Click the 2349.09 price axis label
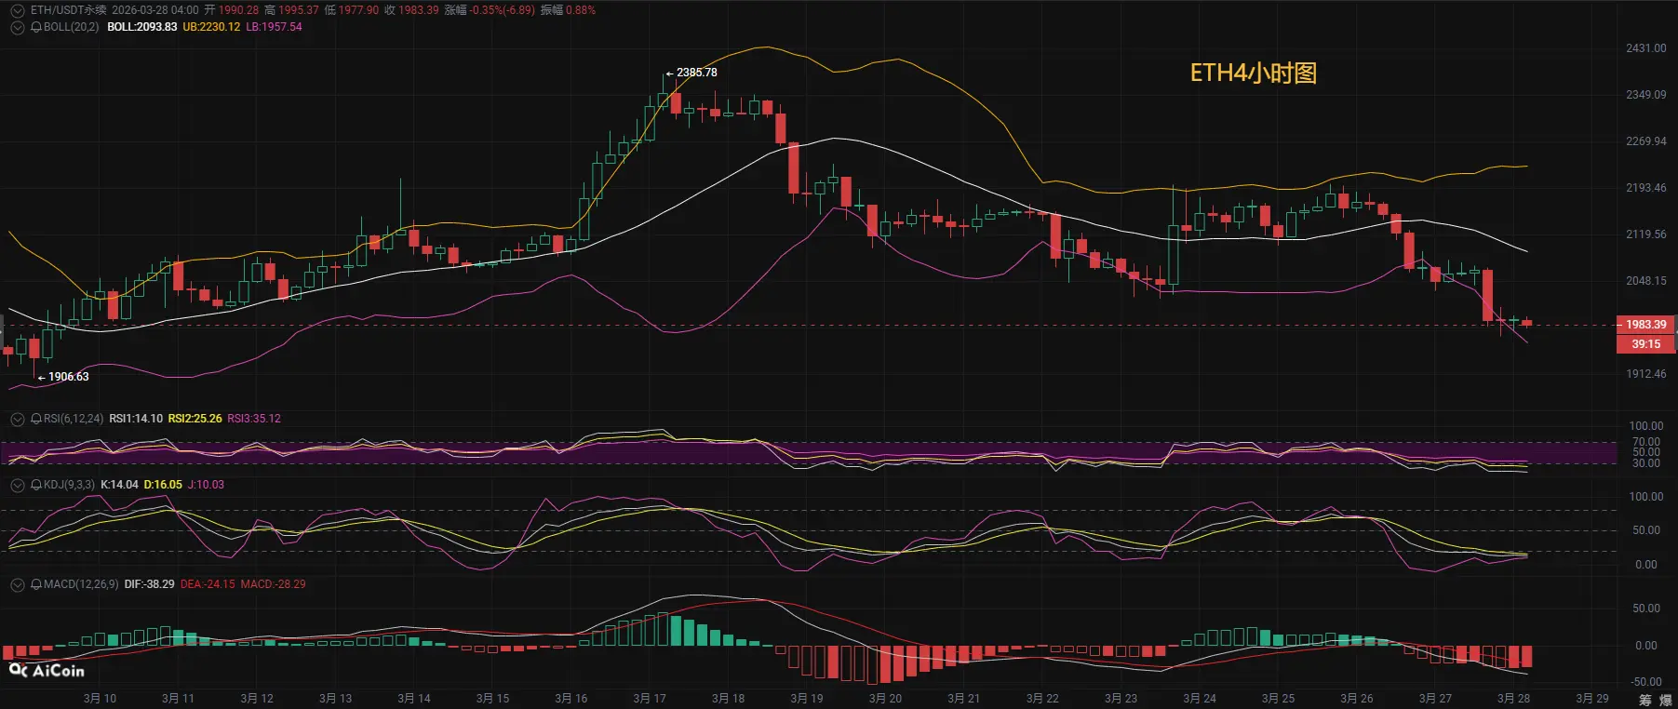 coord(1645,95)
